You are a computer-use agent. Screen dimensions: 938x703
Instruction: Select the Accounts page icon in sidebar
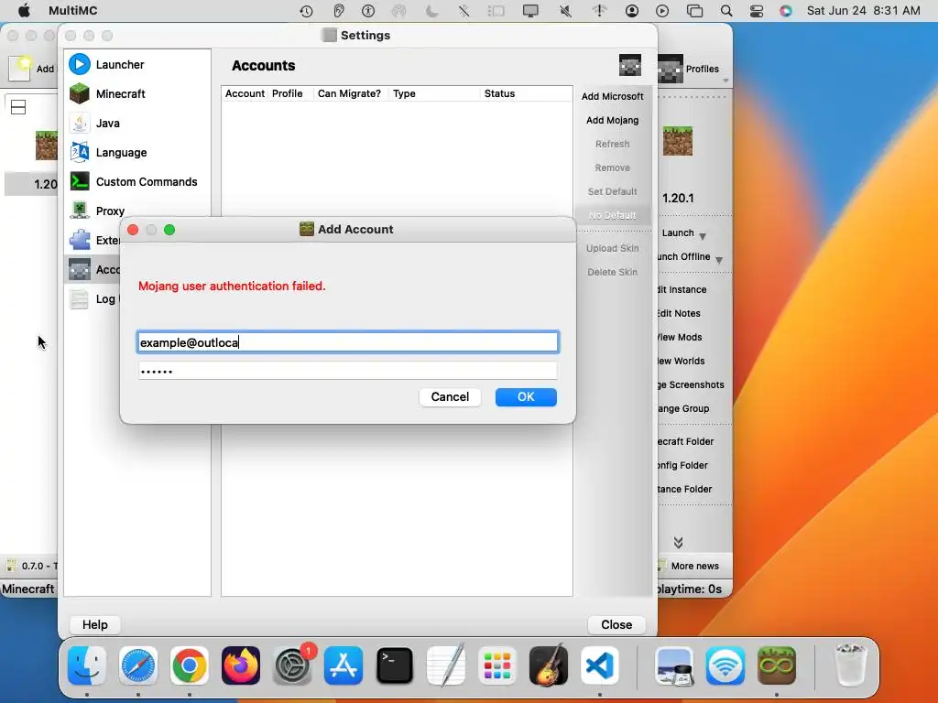click(80, 270)
